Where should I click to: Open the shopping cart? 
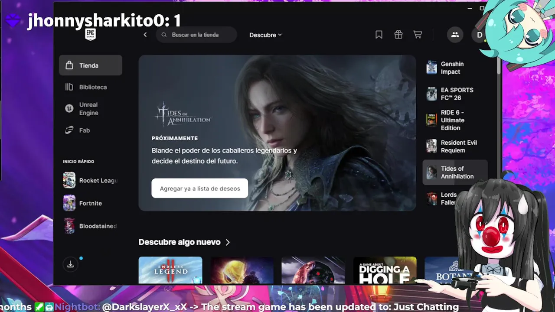418,35
